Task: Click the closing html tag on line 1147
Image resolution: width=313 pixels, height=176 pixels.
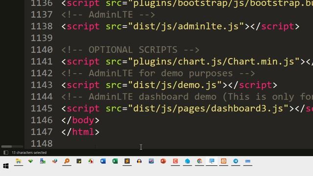Action: tap(80, 132)
